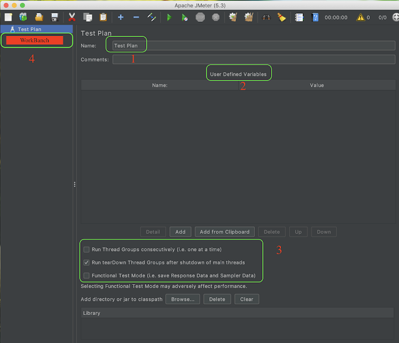Click the Search binoculars icon
The width and height of the screenshot is (399, 343).
click(266, 17)
